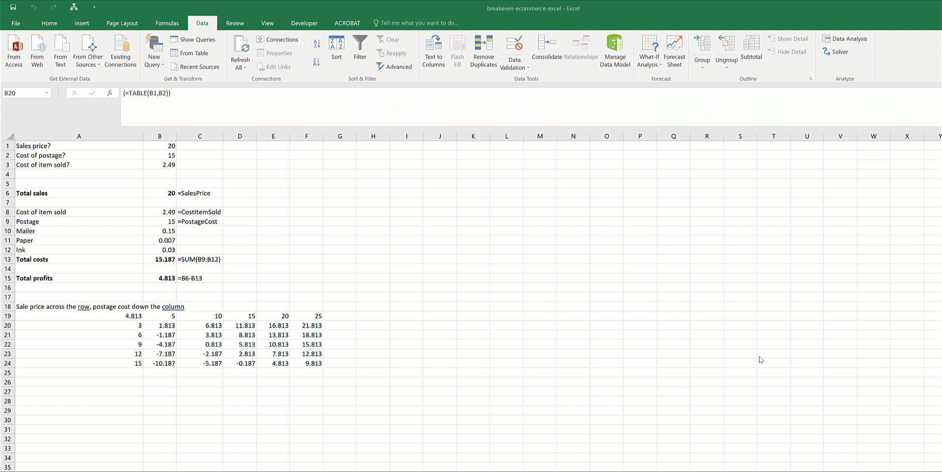Open the File menu
This screenshot has height=472, width=942.
click(x=16, y=23)
